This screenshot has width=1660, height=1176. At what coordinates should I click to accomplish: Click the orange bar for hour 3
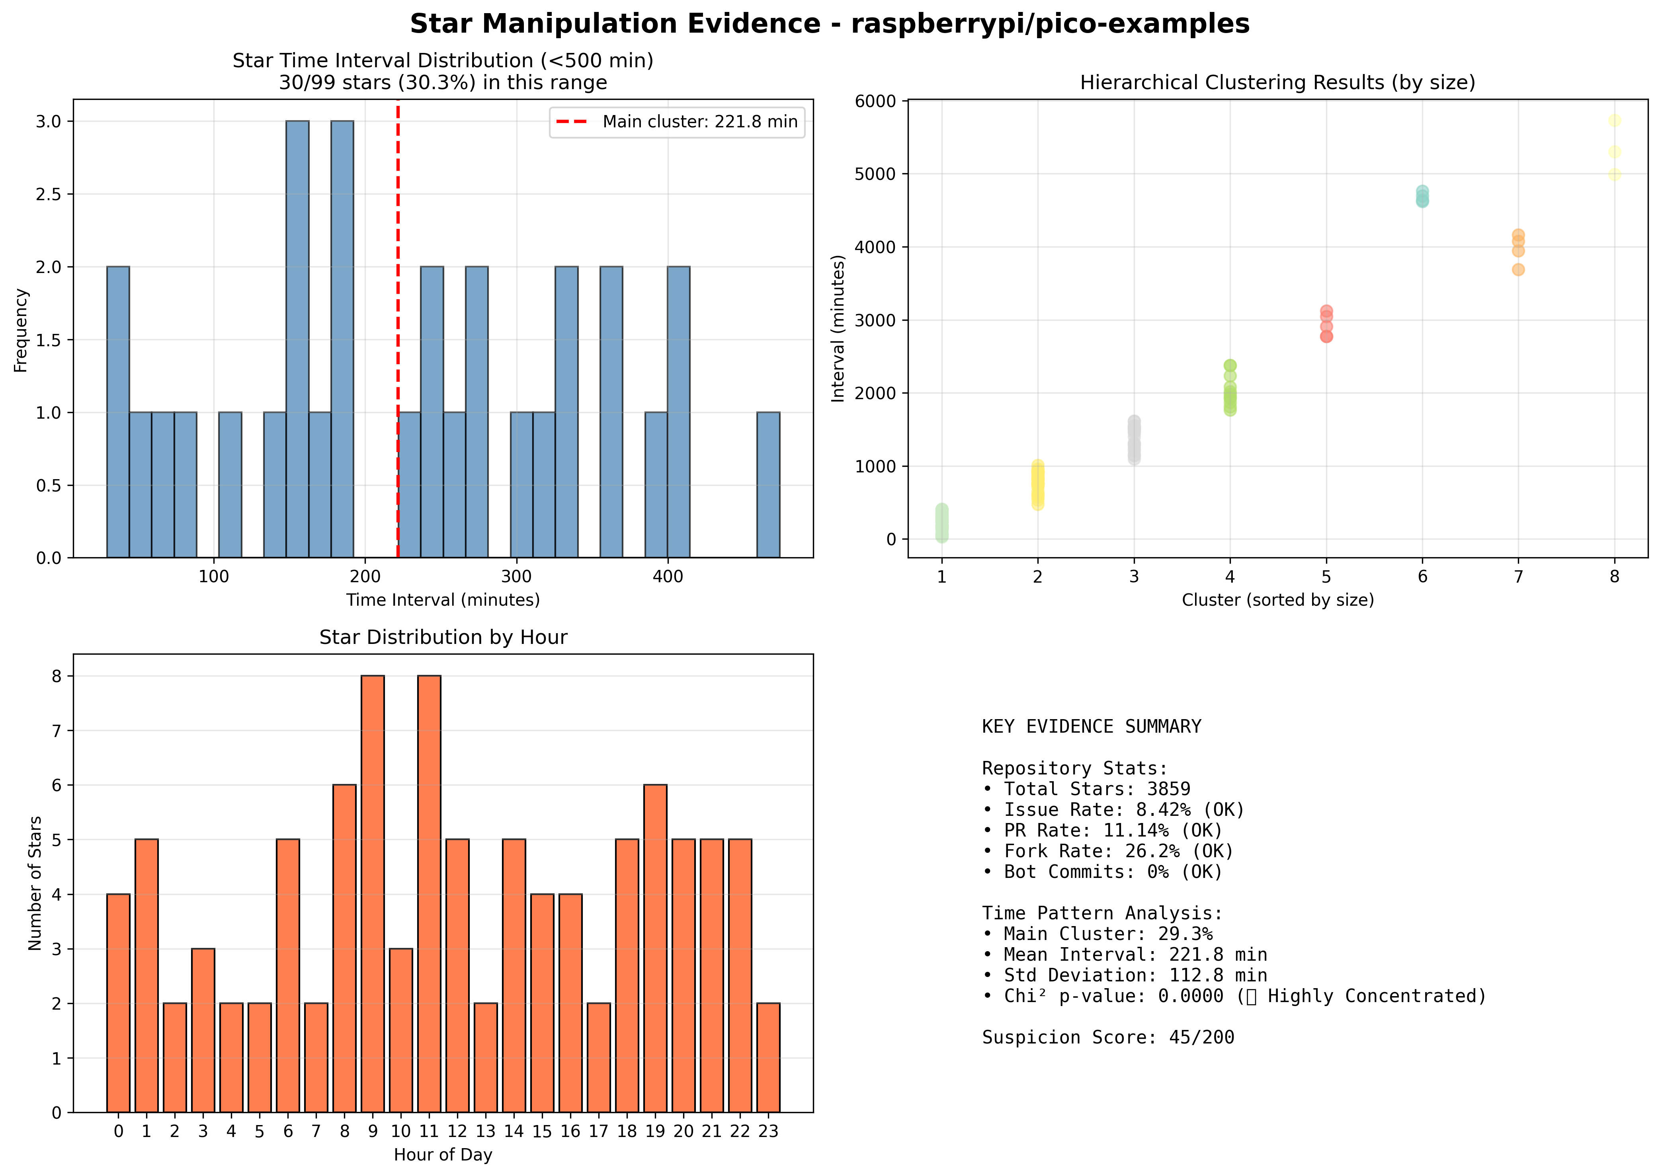[x=203, y=1030]
